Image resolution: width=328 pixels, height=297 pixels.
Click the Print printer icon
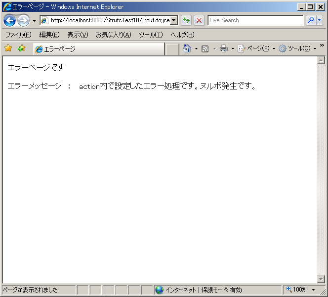(x=224, y=48)
